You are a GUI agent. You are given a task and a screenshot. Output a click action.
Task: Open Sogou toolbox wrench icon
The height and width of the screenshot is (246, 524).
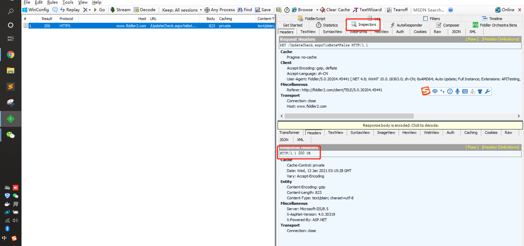[487, 91]
